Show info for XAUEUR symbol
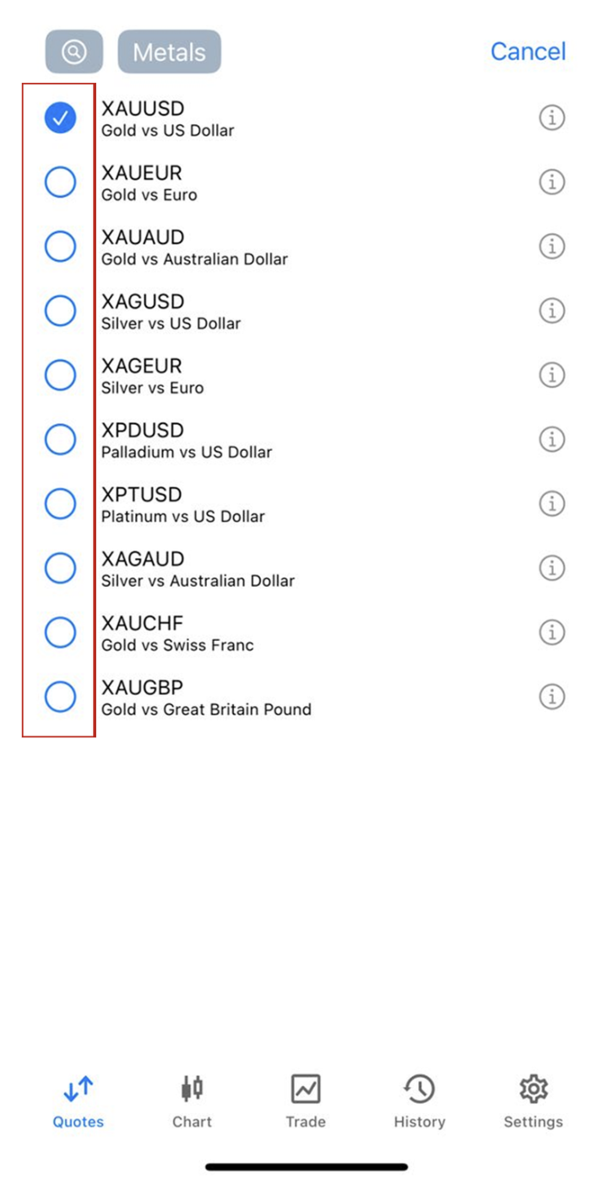Screen dimensions: 608x1179 tap(551, 182)
